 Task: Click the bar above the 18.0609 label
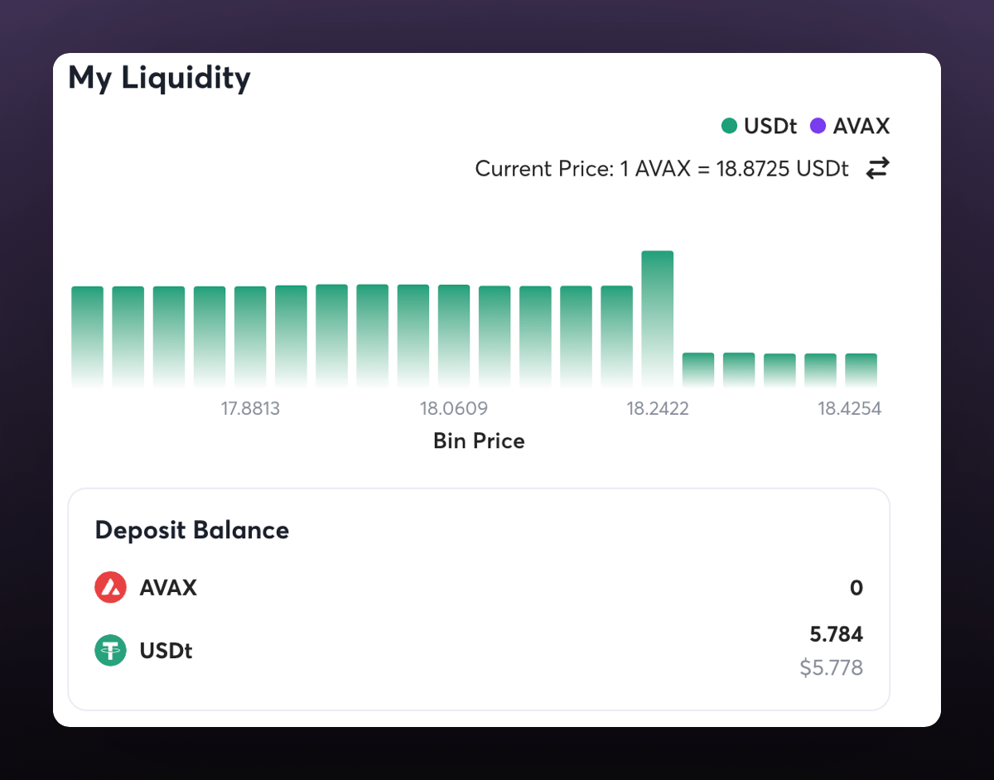(454, 335)
